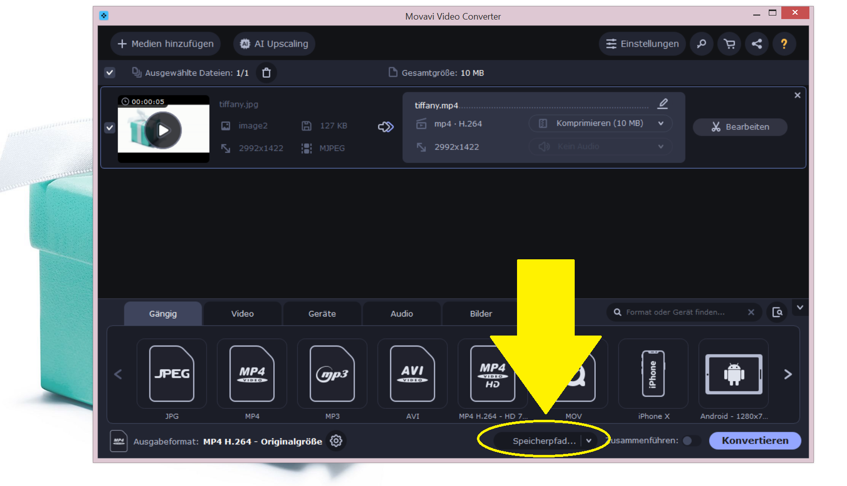Click the MJPEG codec label
The image size is (847, 486).
(332, 148)
